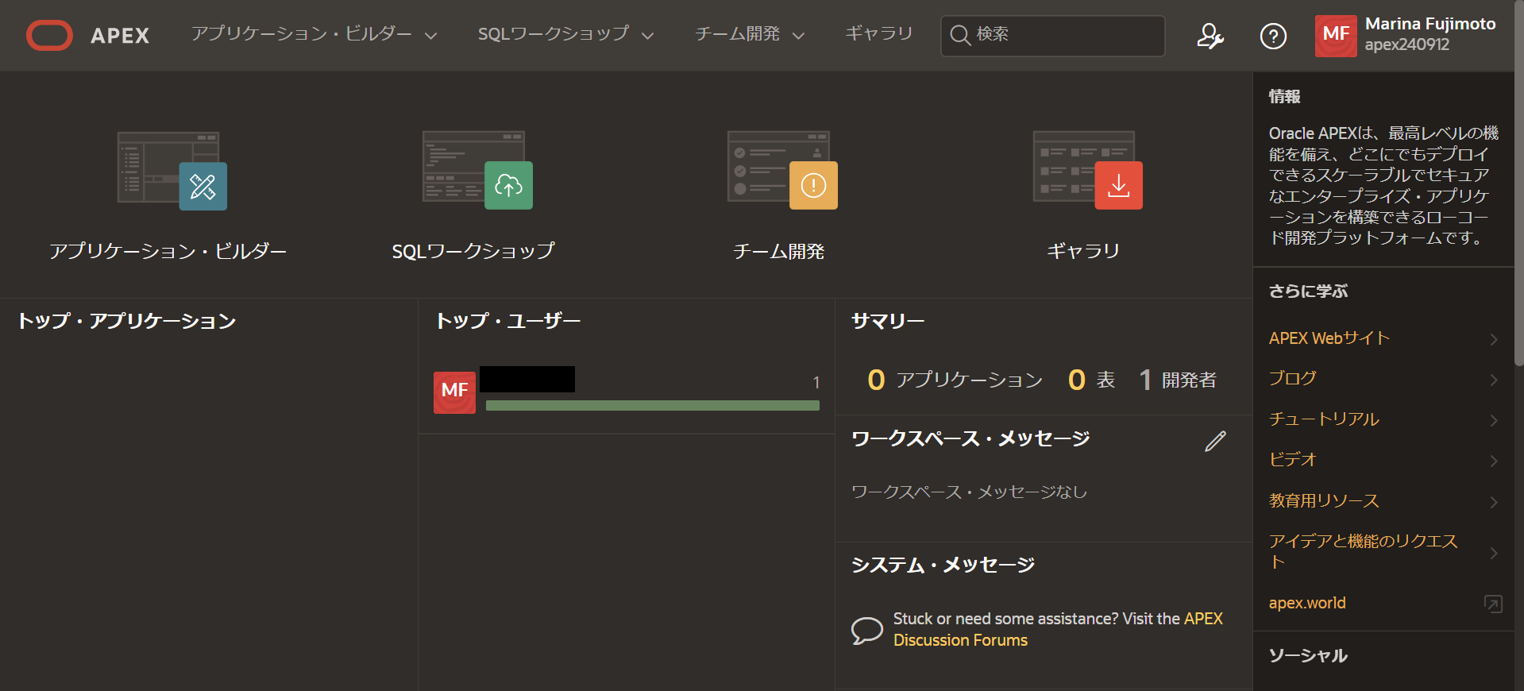
Task: Edit workspace message with pencil icon
Action: (1215, 441)
